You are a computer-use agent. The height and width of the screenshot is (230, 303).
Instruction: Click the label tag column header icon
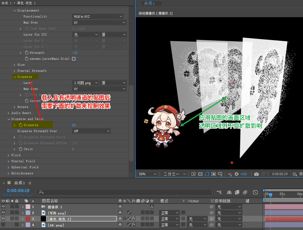click(x=26, y=201)
